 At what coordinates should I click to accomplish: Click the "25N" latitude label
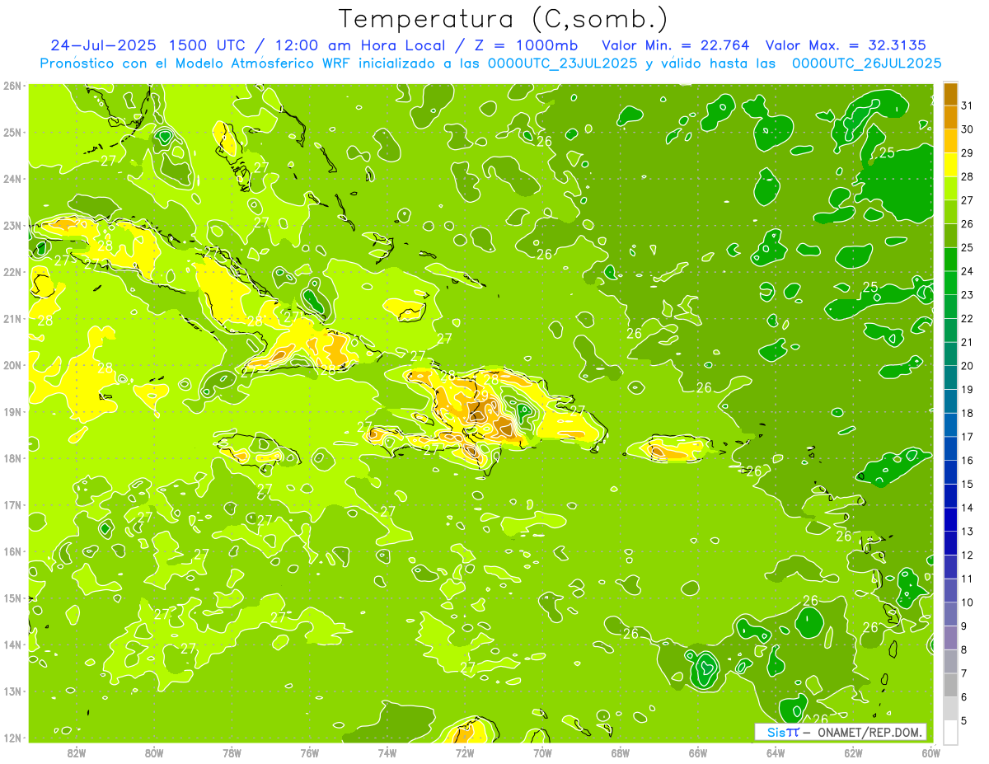pos(12,132)
